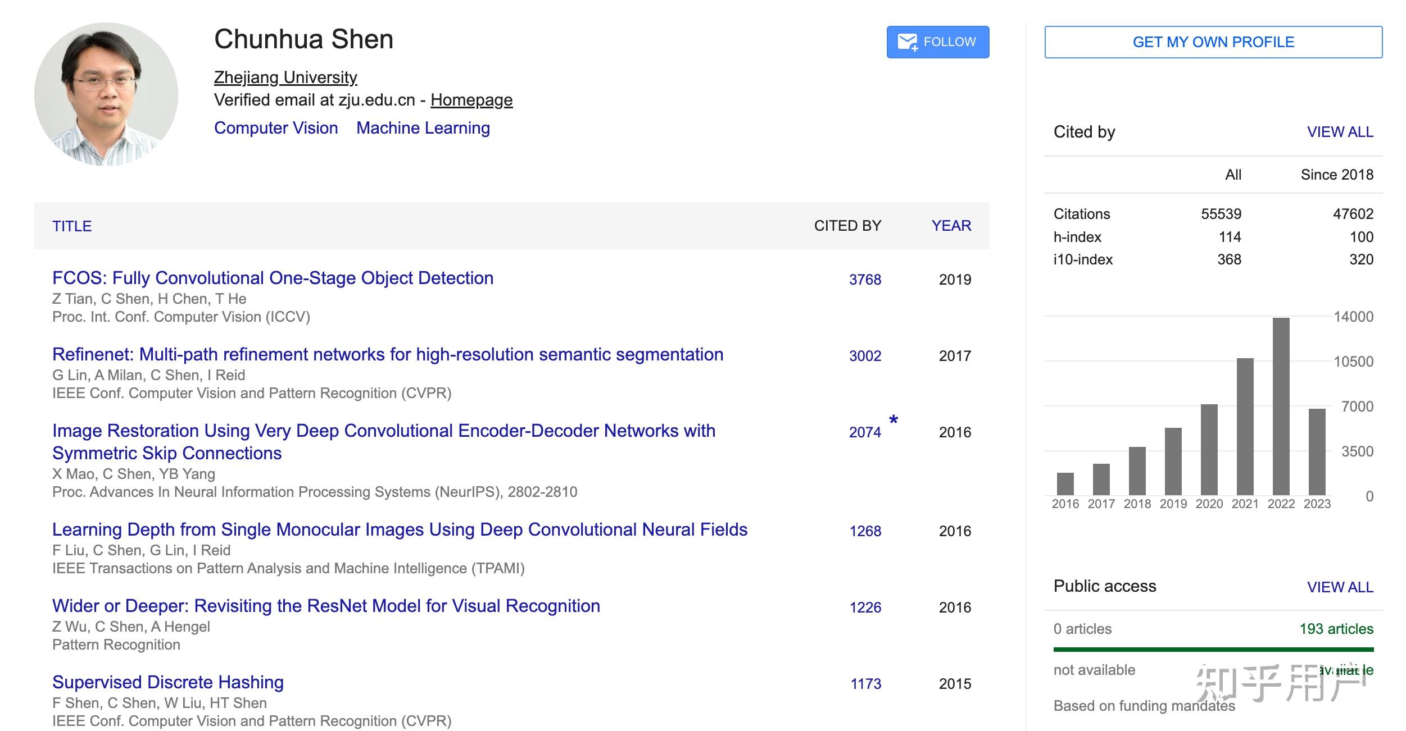Open the Zhejiang University link
This screenshot has width=1406, height=731.
point(285,77)
